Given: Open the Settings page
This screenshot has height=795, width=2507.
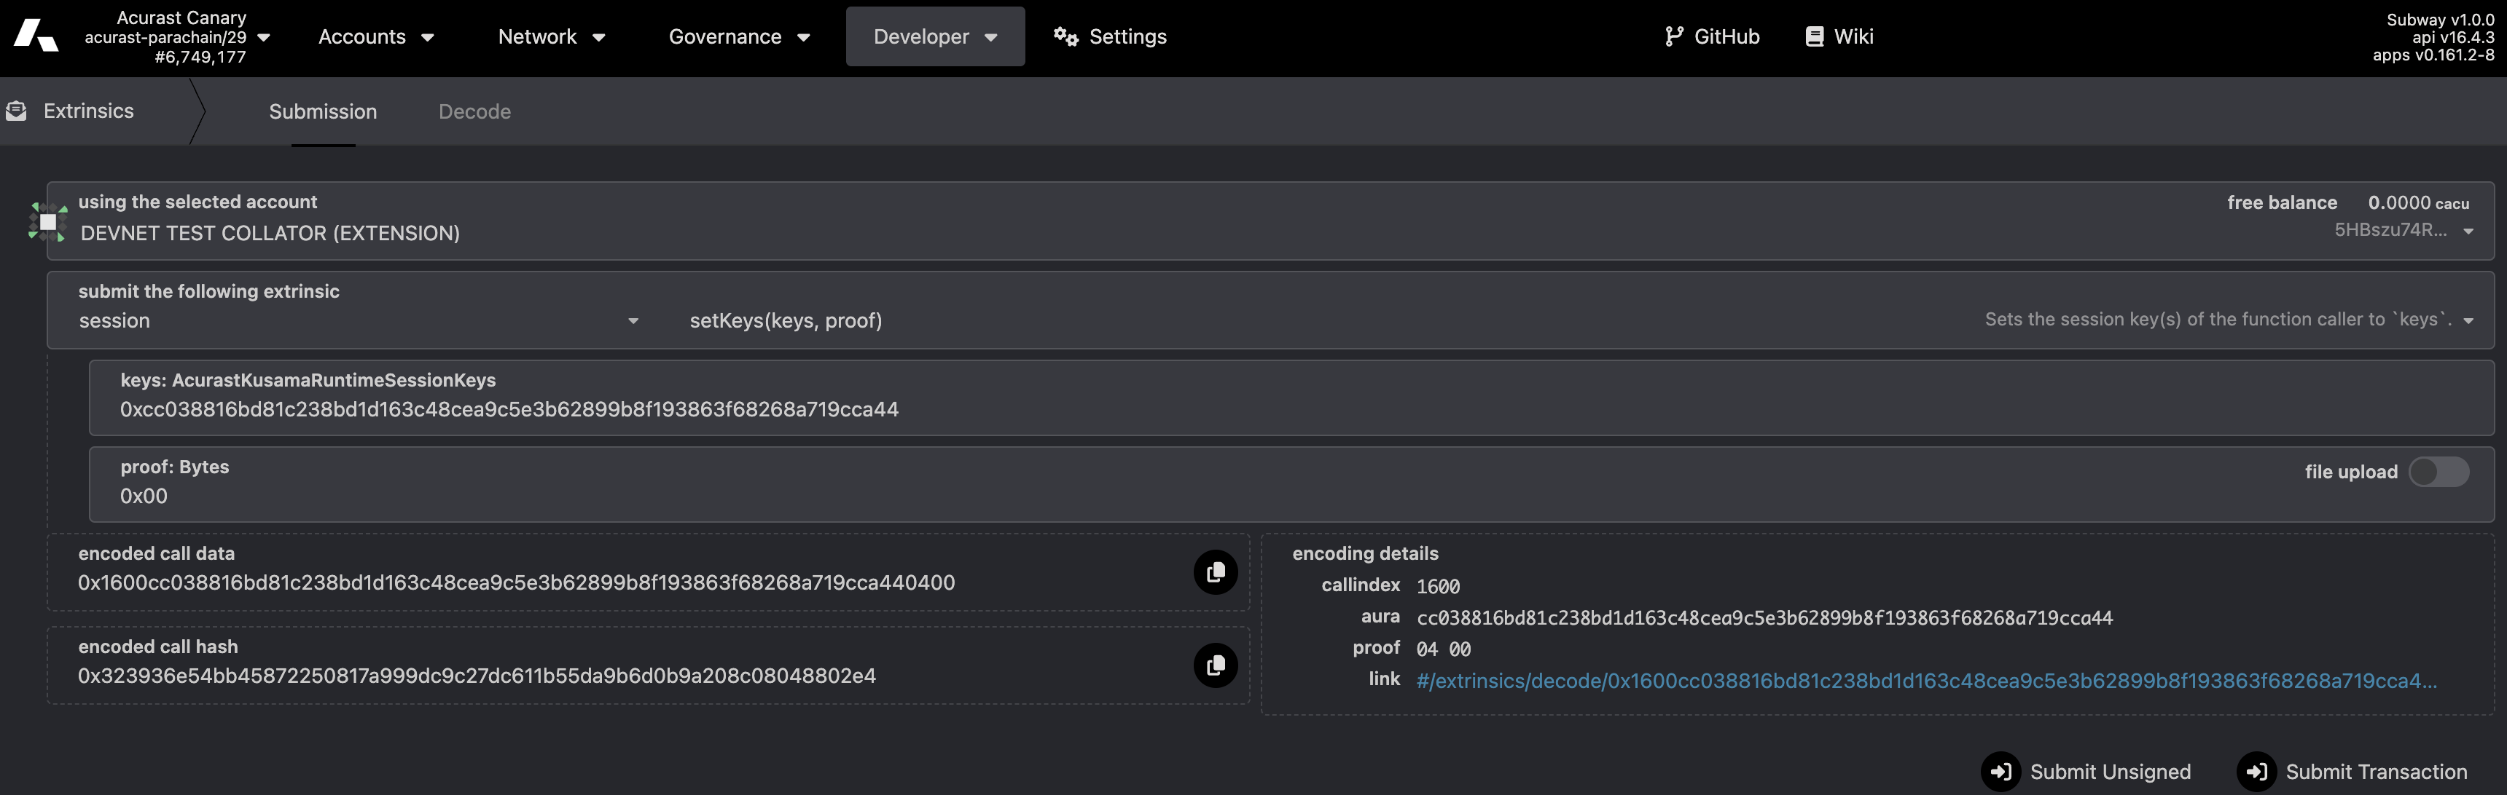Looking at the screenshot, I should (1111, 37).
